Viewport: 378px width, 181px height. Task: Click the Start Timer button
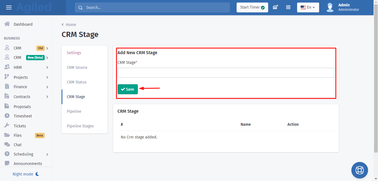point(252,7)
